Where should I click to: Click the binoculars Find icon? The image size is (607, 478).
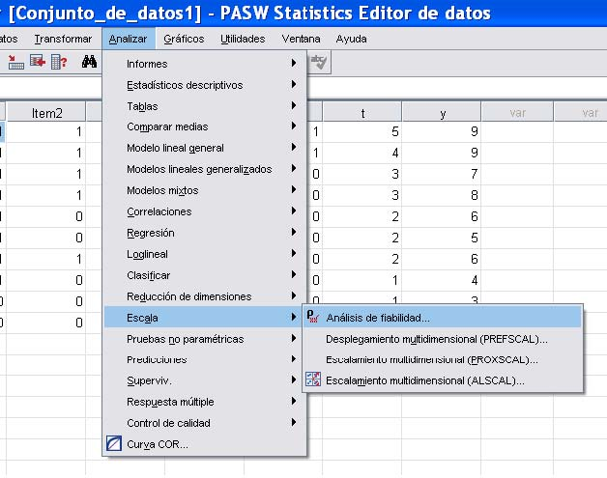pos(89,62)
